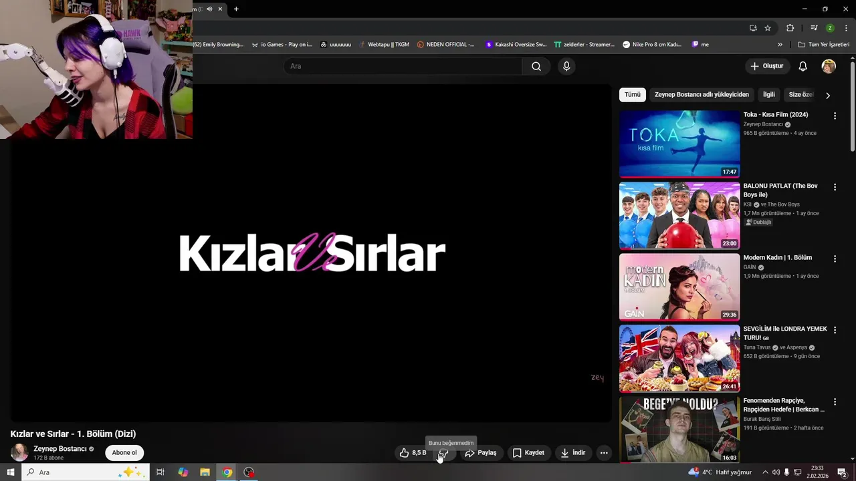Open SEVGİLİM ile LONDRA YEMEK TURU thumbnail
Viewport: 856px width, 481px height.
pos(679,358)
